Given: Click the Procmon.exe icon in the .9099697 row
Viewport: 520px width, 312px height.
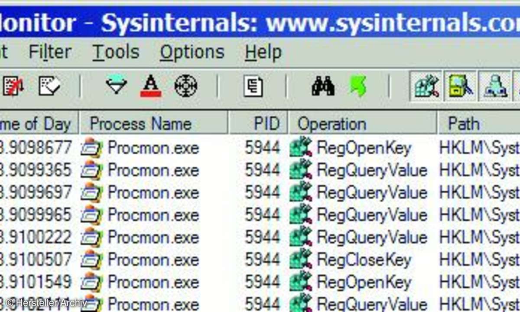Looking at the screenshot, I should click(x=92, y=192).
